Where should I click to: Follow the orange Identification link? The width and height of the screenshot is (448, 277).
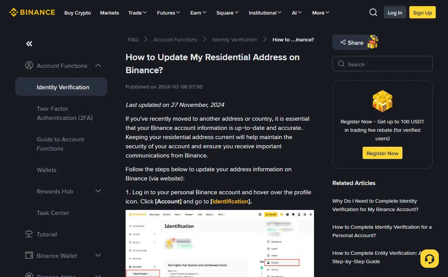tap(230, 201)
